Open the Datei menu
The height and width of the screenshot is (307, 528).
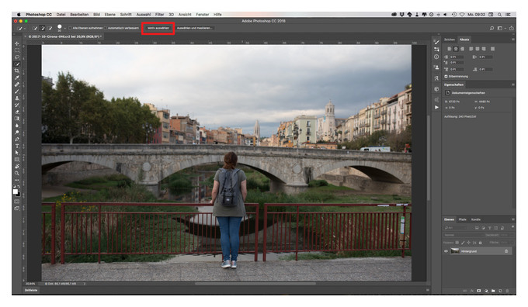(61, 15)
